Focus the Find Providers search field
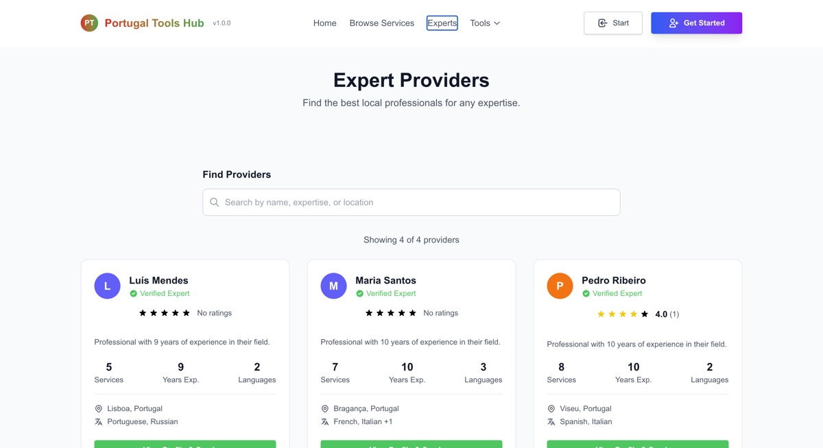This screenshot has height=448, width=823. (411, 202)
